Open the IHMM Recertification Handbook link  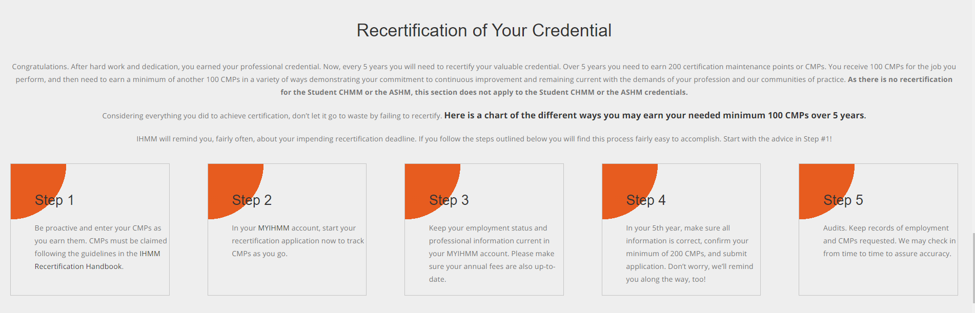(x=79, y=266)
